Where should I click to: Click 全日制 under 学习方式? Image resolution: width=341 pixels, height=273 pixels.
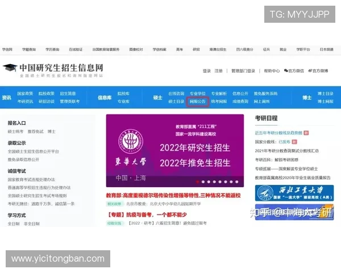point(14,224)
